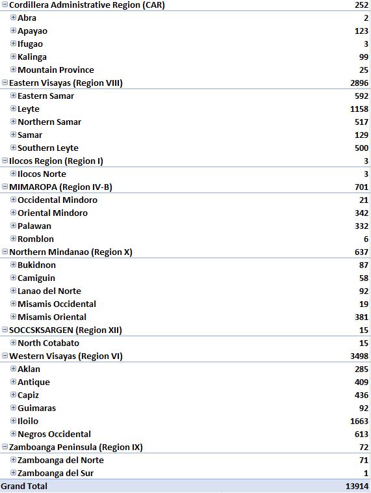The image size is (371, 493).
Task: Expand the Apayao row
Action: [13, 30]
